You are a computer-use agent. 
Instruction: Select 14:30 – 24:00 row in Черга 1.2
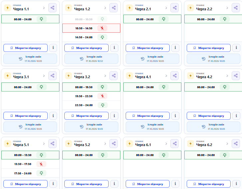pyautogui.click(x=91, y=37)
